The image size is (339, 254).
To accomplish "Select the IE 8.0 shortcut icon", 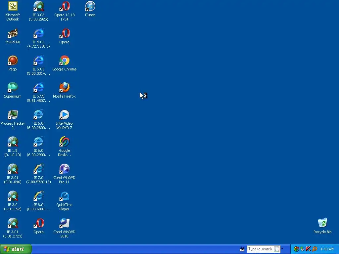I will point(38,196).
